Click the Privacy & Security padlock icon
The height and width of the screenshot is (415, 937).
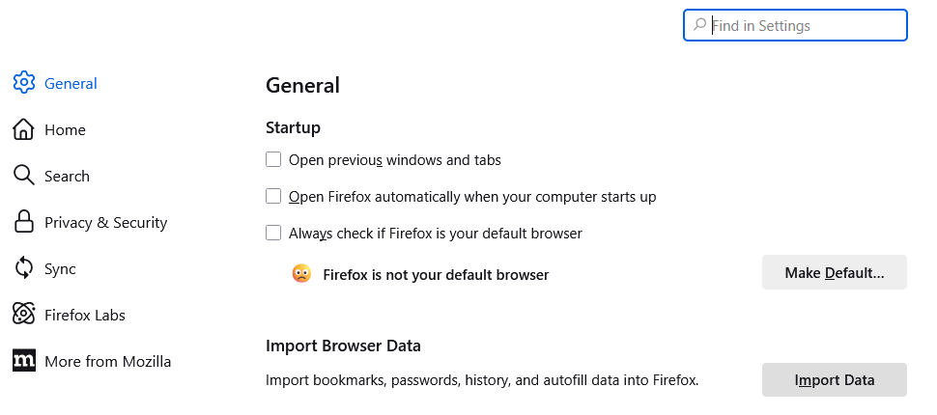(x=23, y=222)
